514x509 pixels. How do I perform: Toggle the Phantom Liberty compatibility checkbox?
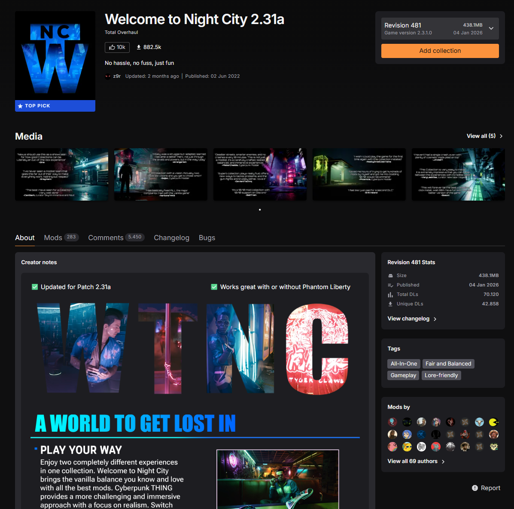tap(214, 287)
